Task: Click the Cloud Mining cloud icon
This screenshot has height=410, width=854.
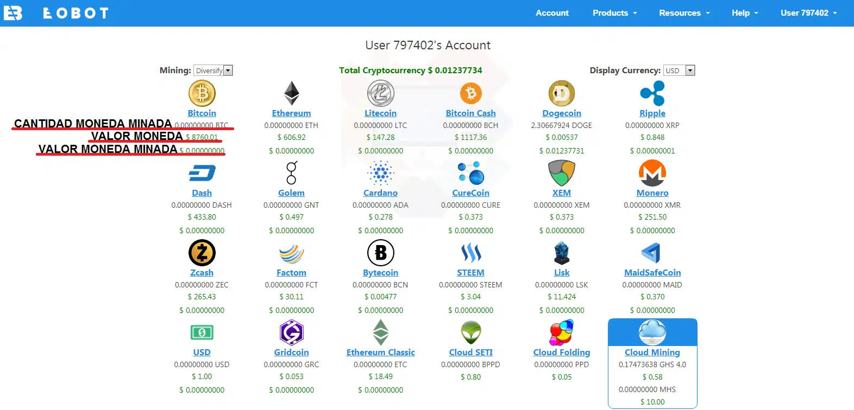Action: click(x=652, y=332)
